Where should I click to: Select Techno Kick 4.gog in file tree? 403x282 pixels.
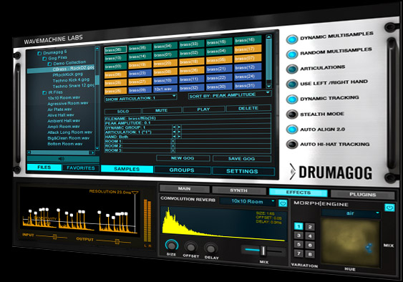pyautogui.click(x=71, y=80)
